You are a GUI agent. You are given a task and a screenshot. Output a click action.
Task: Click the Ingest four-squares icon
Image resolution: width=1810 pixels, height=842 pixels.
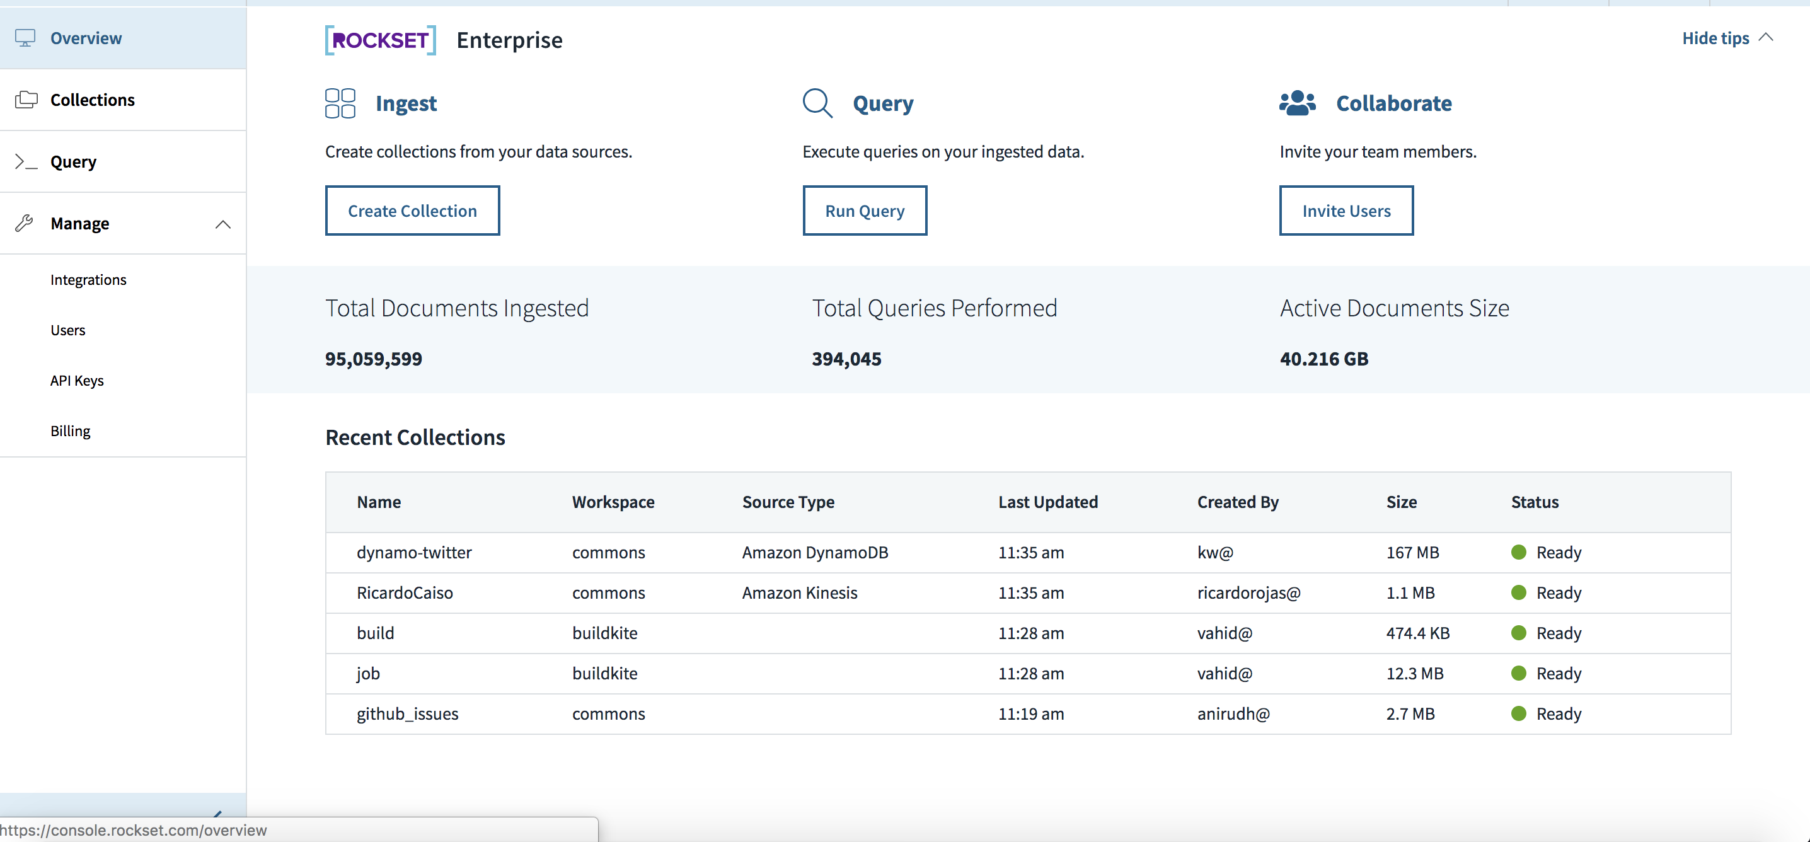(x=340, y=103)
